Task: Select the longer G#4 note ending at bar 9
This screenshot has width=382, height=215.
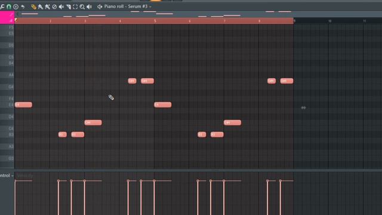Action: point(286,81)
